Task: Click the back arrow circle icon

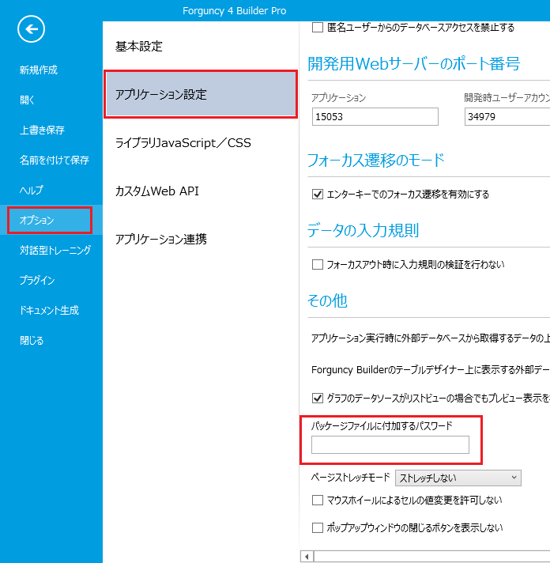Action: coord(31,29)
